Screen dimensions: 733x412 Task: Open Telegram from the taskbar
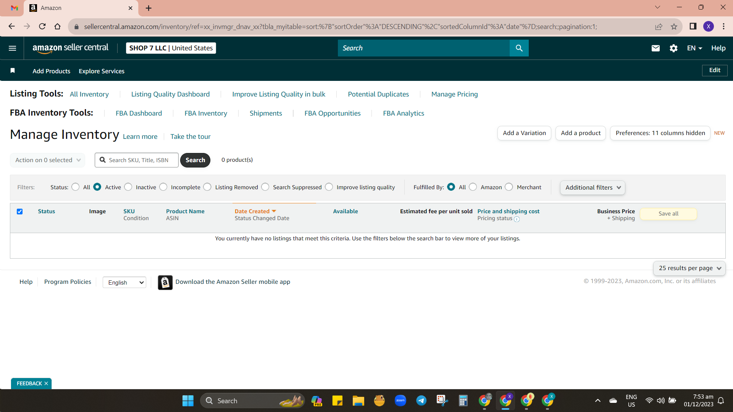click(x=421, y=401)
